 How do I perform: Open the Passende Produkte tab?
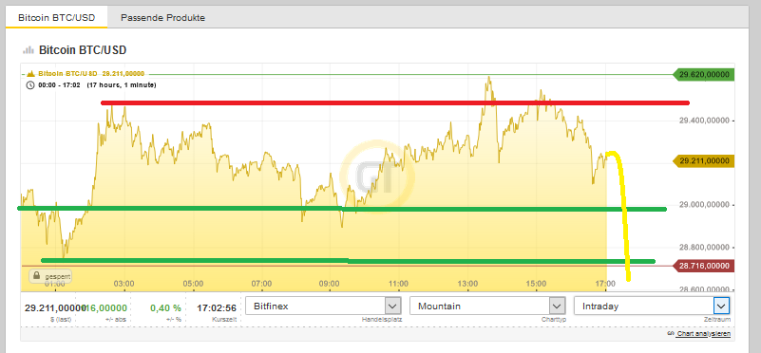coord(162,18)
